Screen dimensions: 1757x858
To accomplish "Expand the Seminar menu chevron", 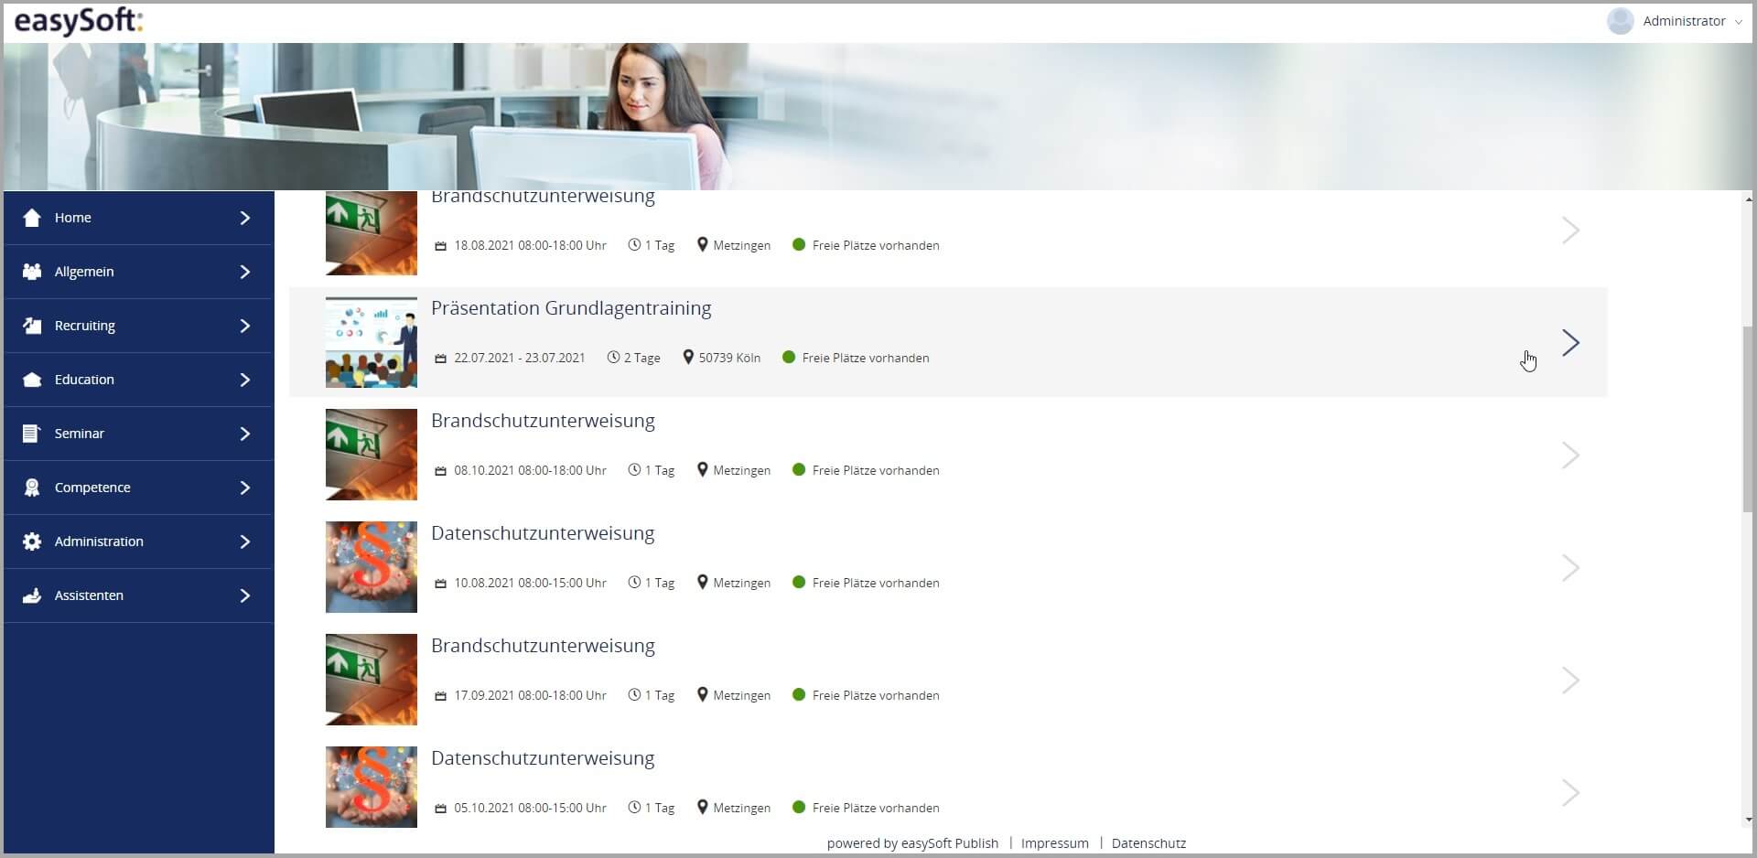I will pos(244,434).
